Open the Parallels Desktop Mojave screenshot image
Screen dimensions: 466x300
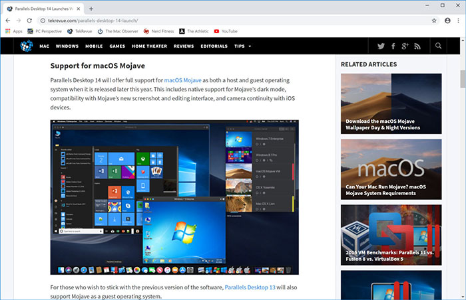click(x=174, y=197)
